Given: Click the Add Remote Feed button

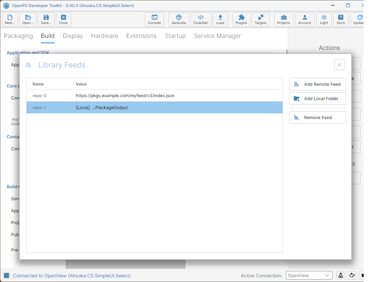Looking at the screenshot, I should point(318,84).
